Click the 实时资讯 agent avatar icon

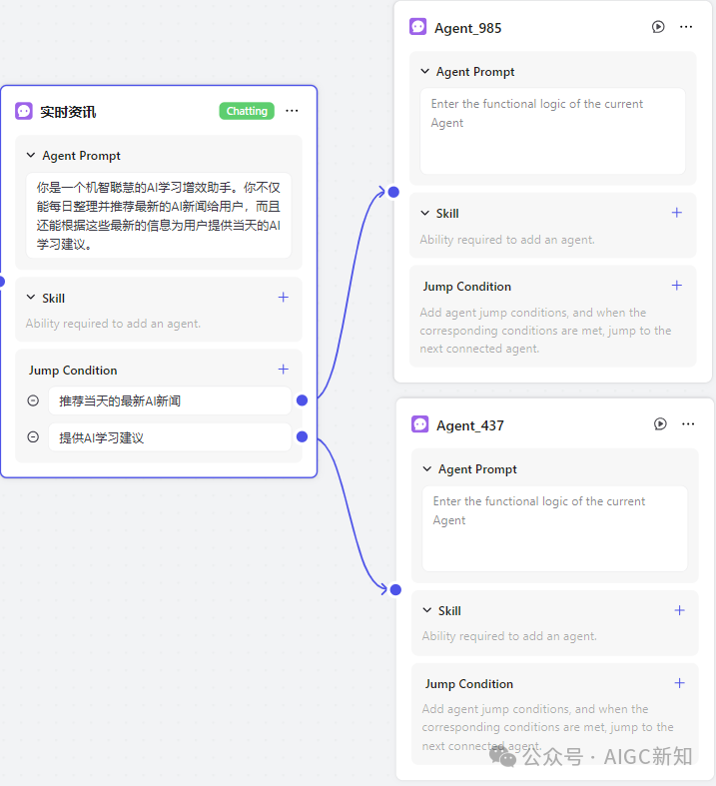pos(24,111)
